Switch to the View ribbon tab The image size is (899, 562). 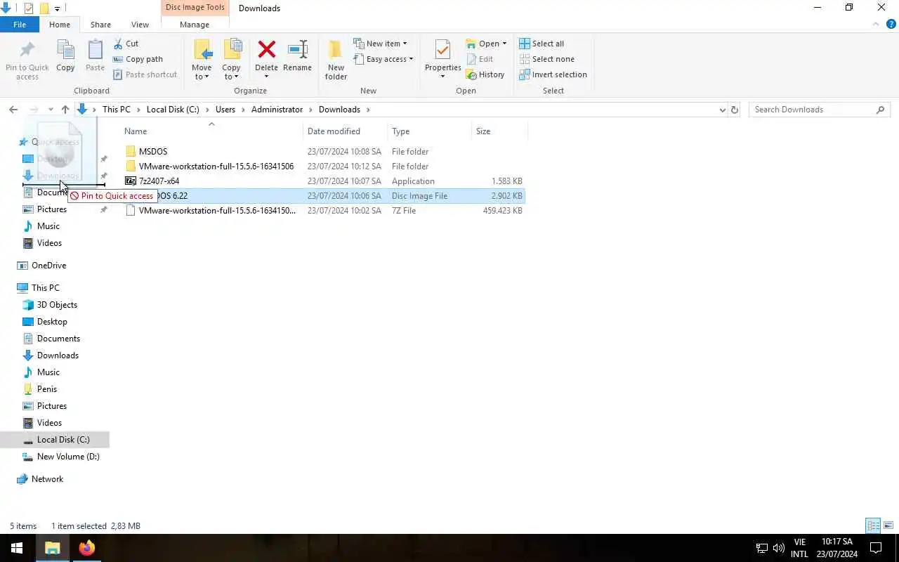[140, 25]
